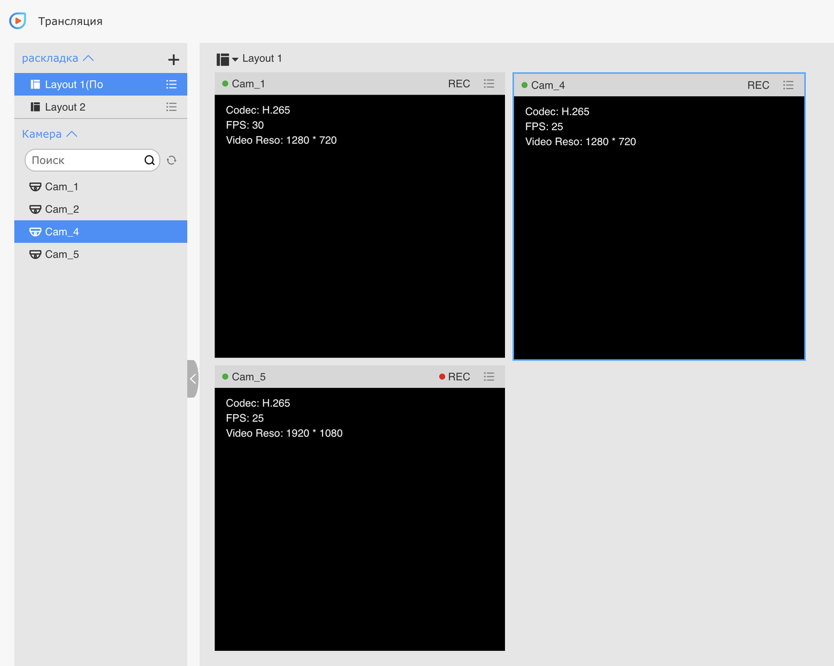The width and height of the screenshot is (834, 666).
Task: Click the layout grid icon beside Layout 1
Action: pos(223,59)
